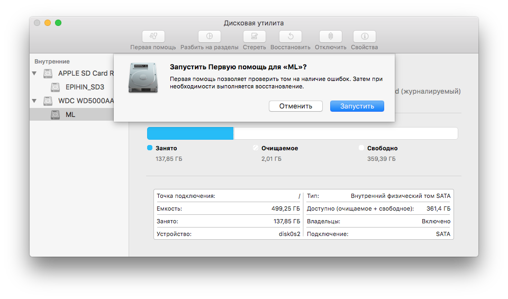
Task: Click the green zoom window button
Action: (58, 23)
